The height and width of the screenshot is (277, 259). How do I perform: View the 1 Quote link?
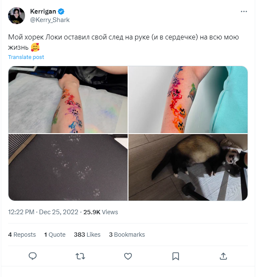click(55, 235)
